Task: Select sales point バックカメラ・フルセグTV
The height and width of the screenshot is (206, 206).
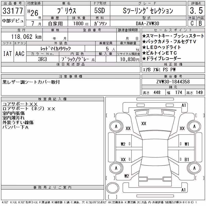Action: tap(169, 41)
